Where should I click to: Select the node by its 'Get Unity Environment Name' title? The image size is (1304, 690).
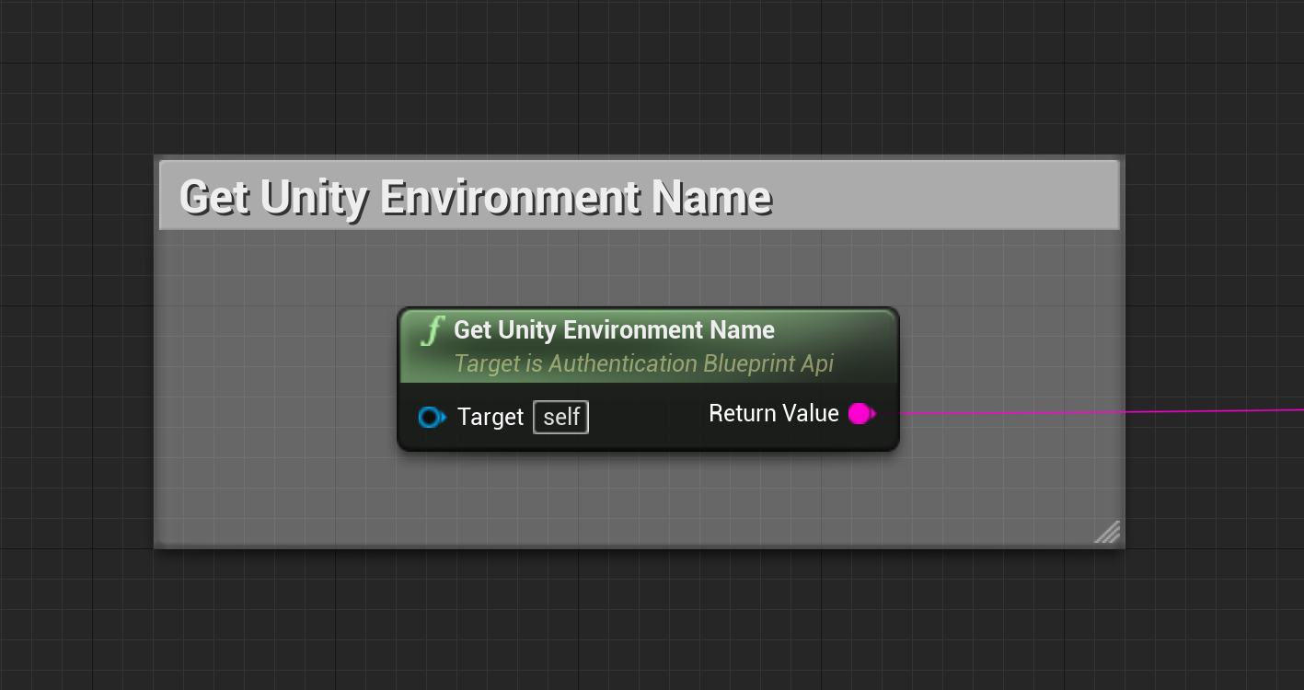tap(614, 330)
